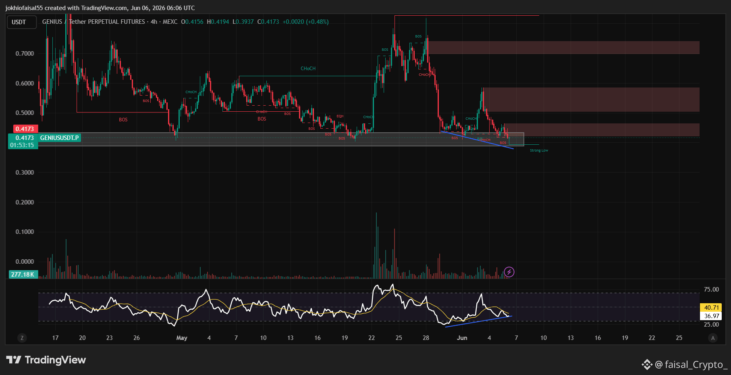Click the 4h timeframe in chart title
The height and width of the screenshot is (375, 731).
click(154, 22)
